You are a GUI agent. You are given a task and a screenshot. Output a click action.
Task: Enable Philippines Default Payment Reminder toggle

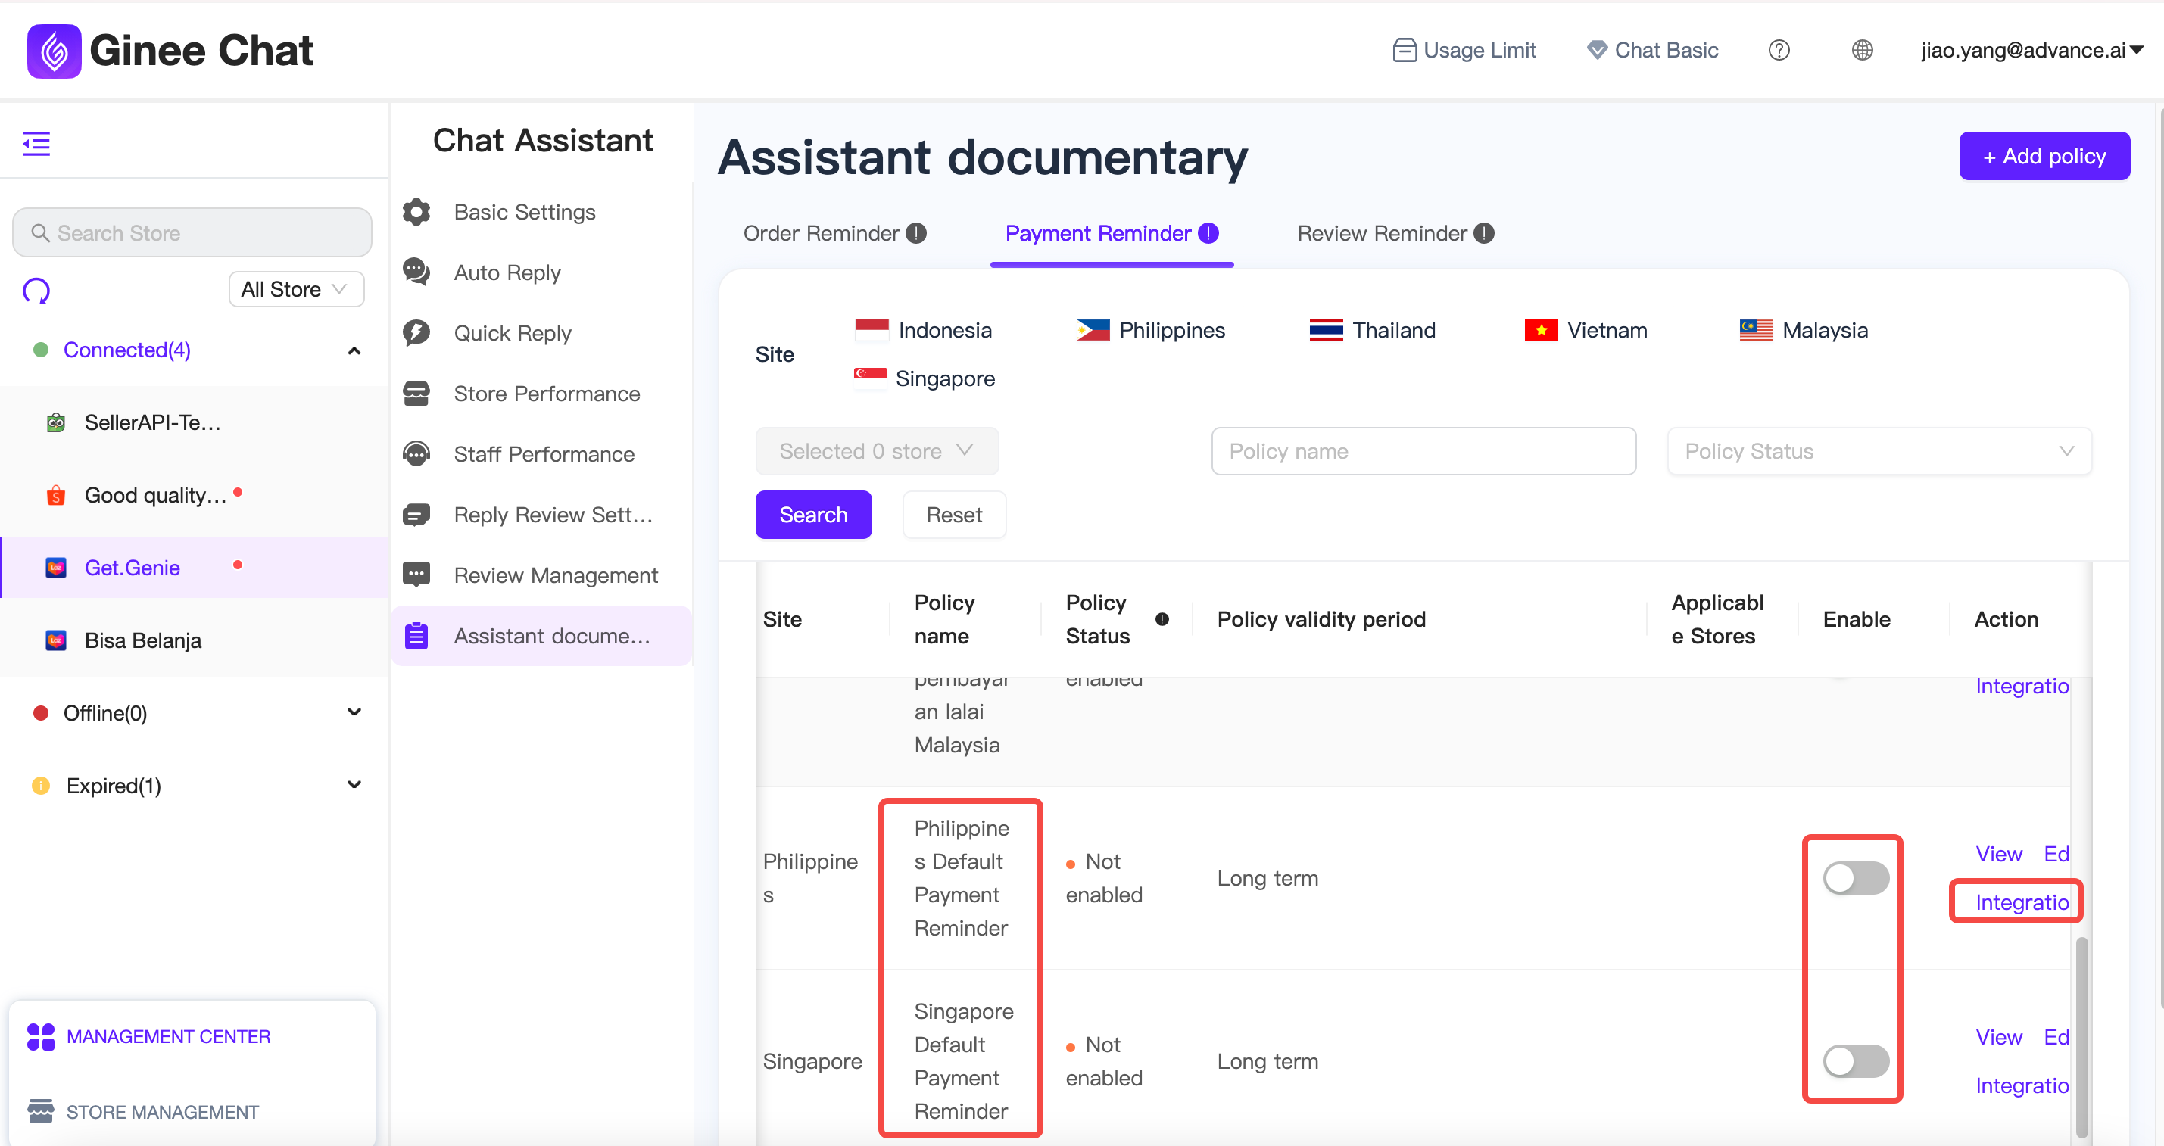[1856, 878]
